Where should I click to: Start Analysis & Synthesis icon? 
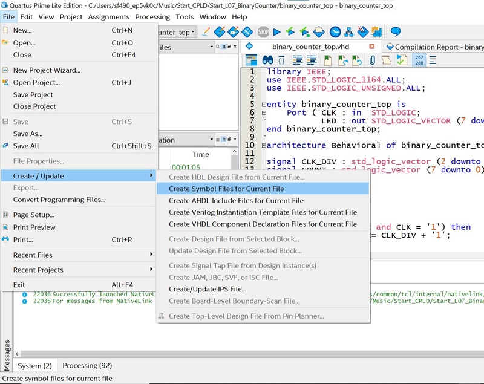(x=304, y=32)
